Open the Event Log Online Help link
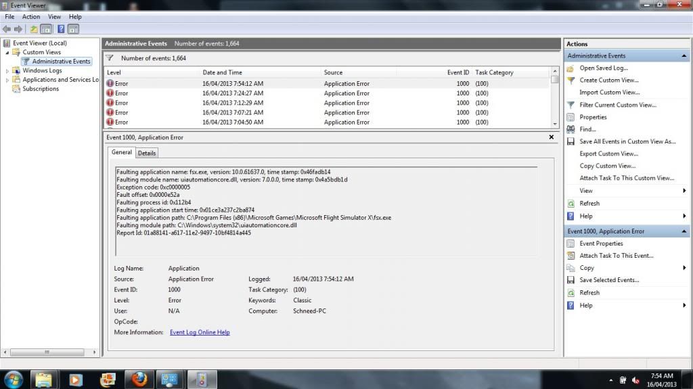 click(200, 332)
